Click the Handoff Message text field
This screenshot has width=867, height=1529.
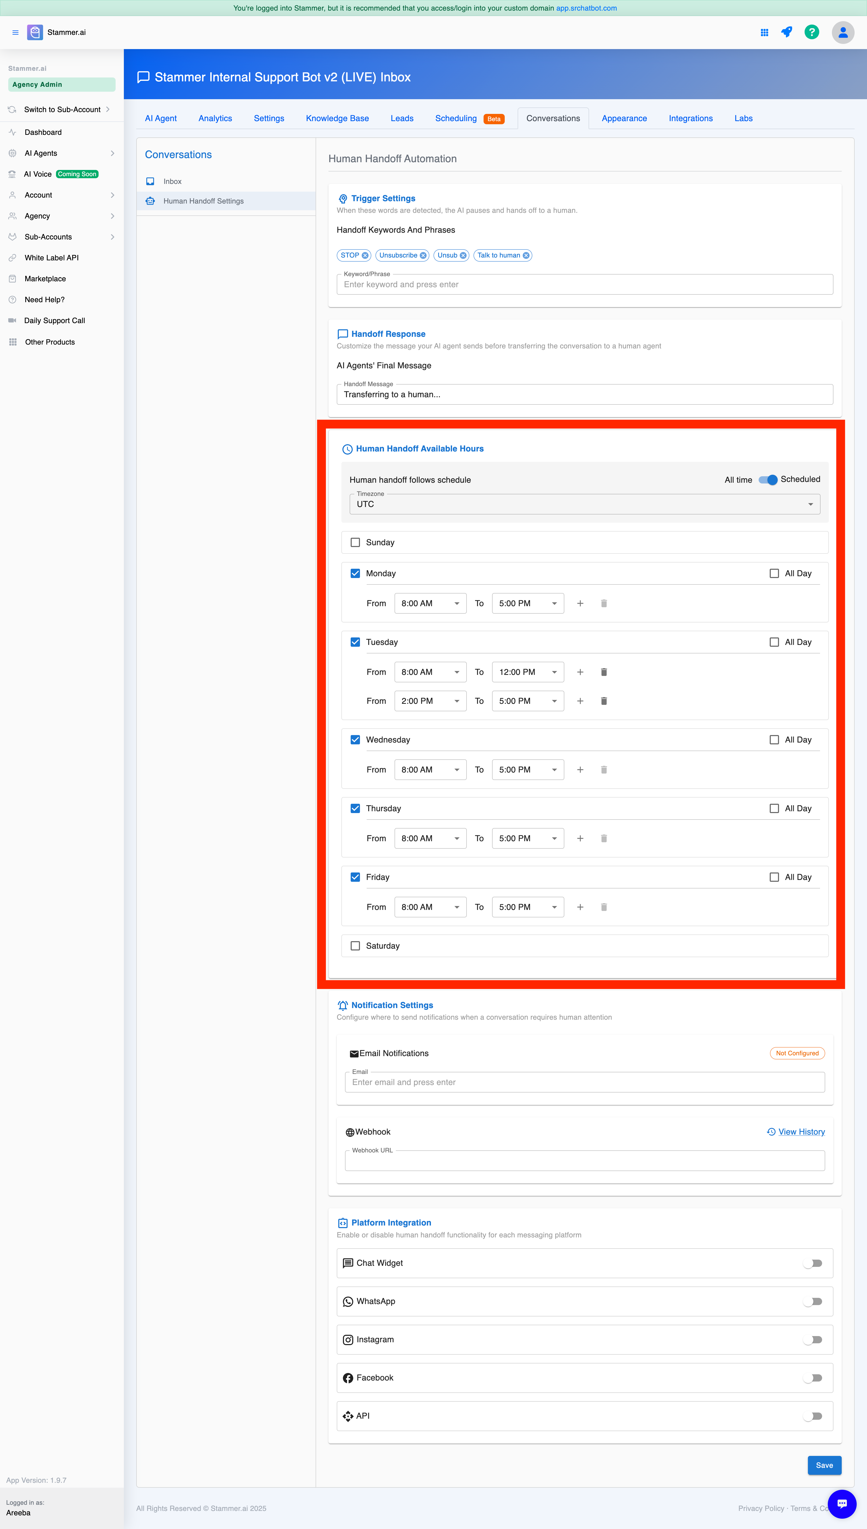point(585,394)
